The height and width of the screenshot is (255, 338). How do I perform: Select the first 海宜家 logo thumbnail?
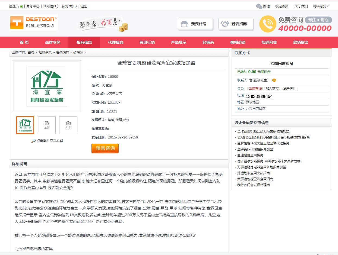[25, 125]
